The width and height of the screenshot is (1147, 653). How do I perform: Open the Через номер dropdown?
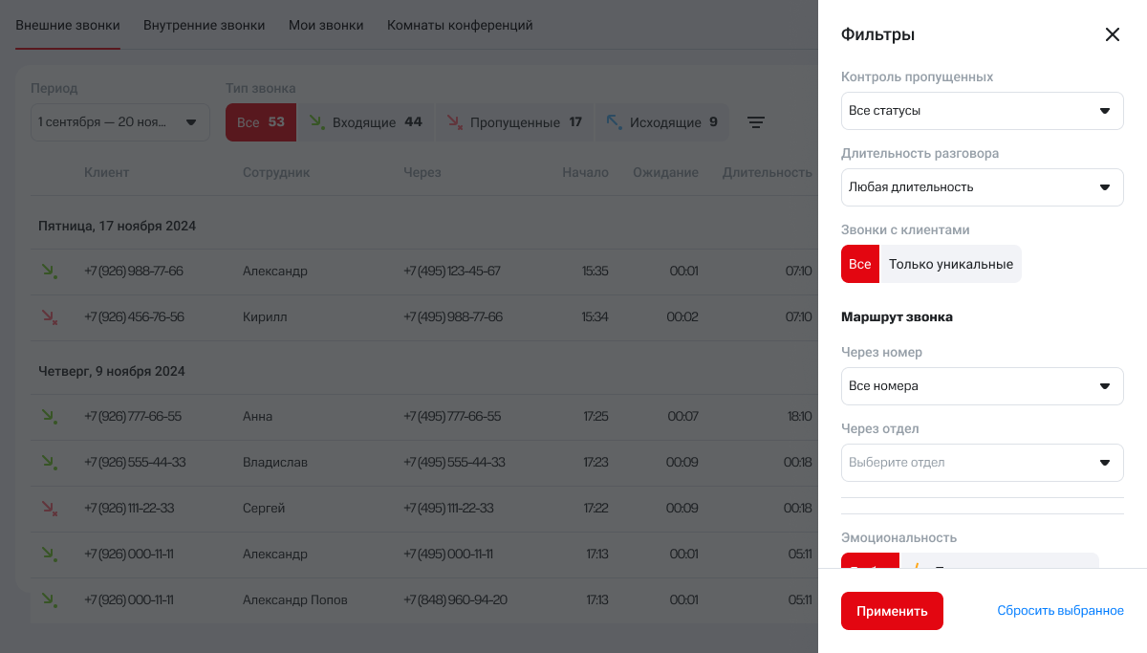982,386
